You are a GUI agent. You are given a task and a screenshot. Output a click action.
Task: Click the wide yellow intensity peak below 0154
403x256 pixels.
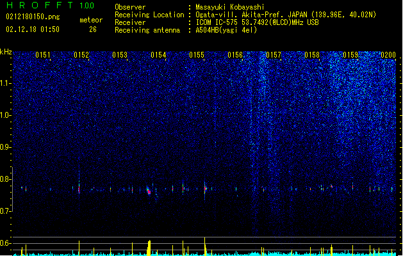pyautogui.click(x=149, y=248)
